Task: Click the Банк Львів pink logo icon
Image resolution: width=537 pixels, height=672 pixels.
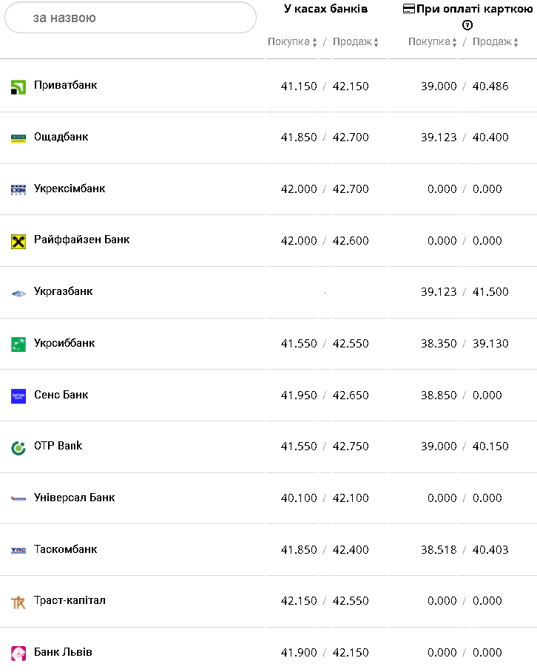Action: tap(18, 654)
